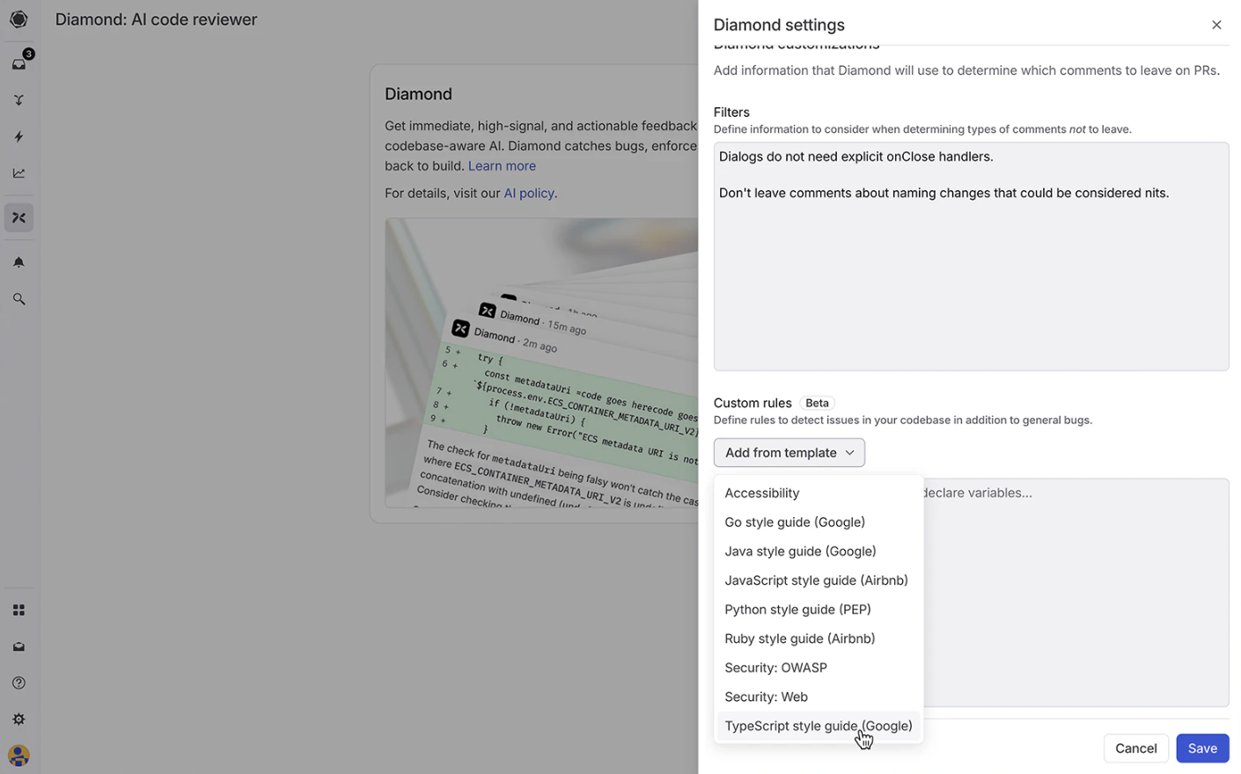View the insights chart icon

pos(18,172)
